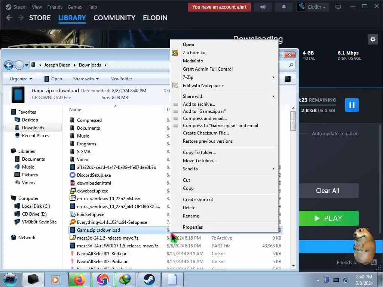Open Firefox from taskbar
Viewport: 383px width, 287px height.
coord(79,280)
